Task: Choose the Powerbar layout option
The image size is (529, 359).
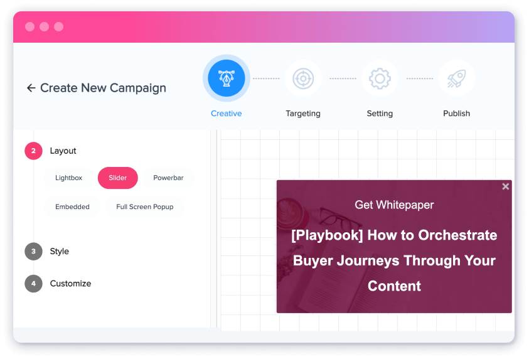Action: click(x=168, y=178)
